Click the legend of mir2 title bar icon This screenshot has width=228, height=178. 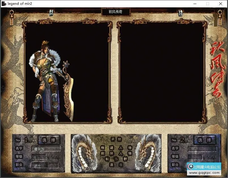[x=4, y=4]
